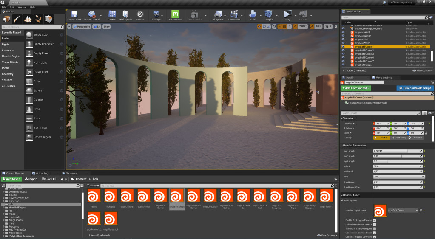Open the Window menu
The height and width of the screenshot is (239, 435).
pyautogui.click(x=21, y=7)
